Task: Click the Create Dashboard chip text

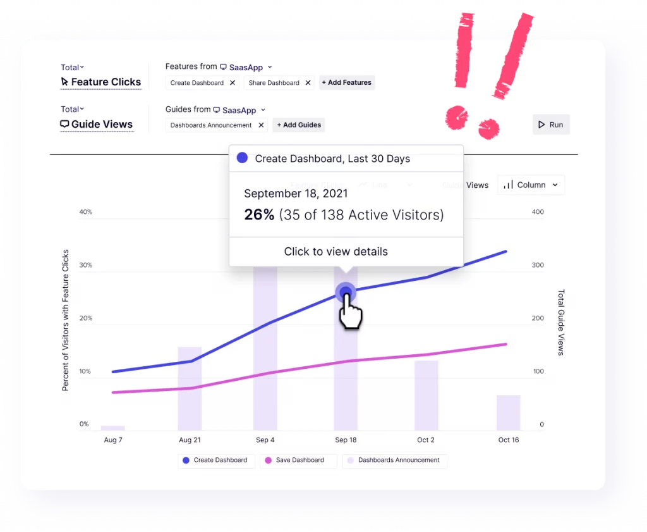Action: pyautogui.click(x=197, y=83)
